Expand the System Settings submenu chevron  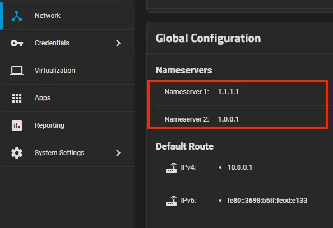(118, 153)
